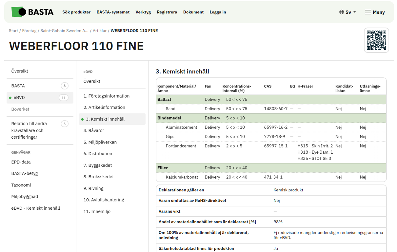Image resolution: width=397 pixels, height=252 pixels.
Task: Click the globe language icon
Action: click(341, 12)
